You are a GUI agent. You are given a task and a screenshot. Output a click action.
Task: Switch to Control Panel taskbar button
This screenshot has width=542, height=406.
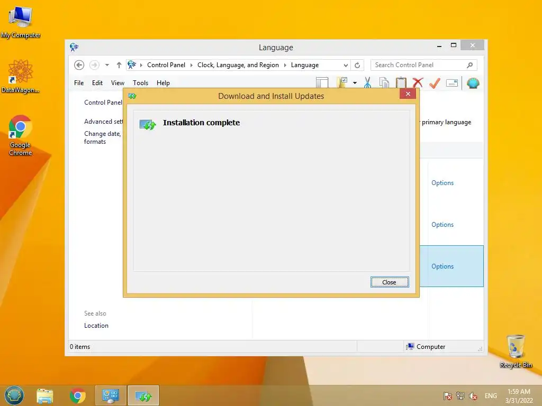pyautogui.click(x=111, y=395)
